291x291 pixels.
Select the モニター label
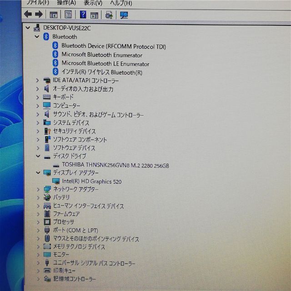61,255
